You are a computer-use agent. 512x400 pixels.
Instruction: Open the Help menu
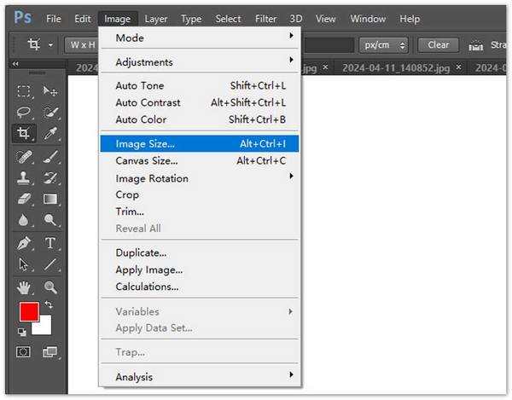click(x=410, y=19)
